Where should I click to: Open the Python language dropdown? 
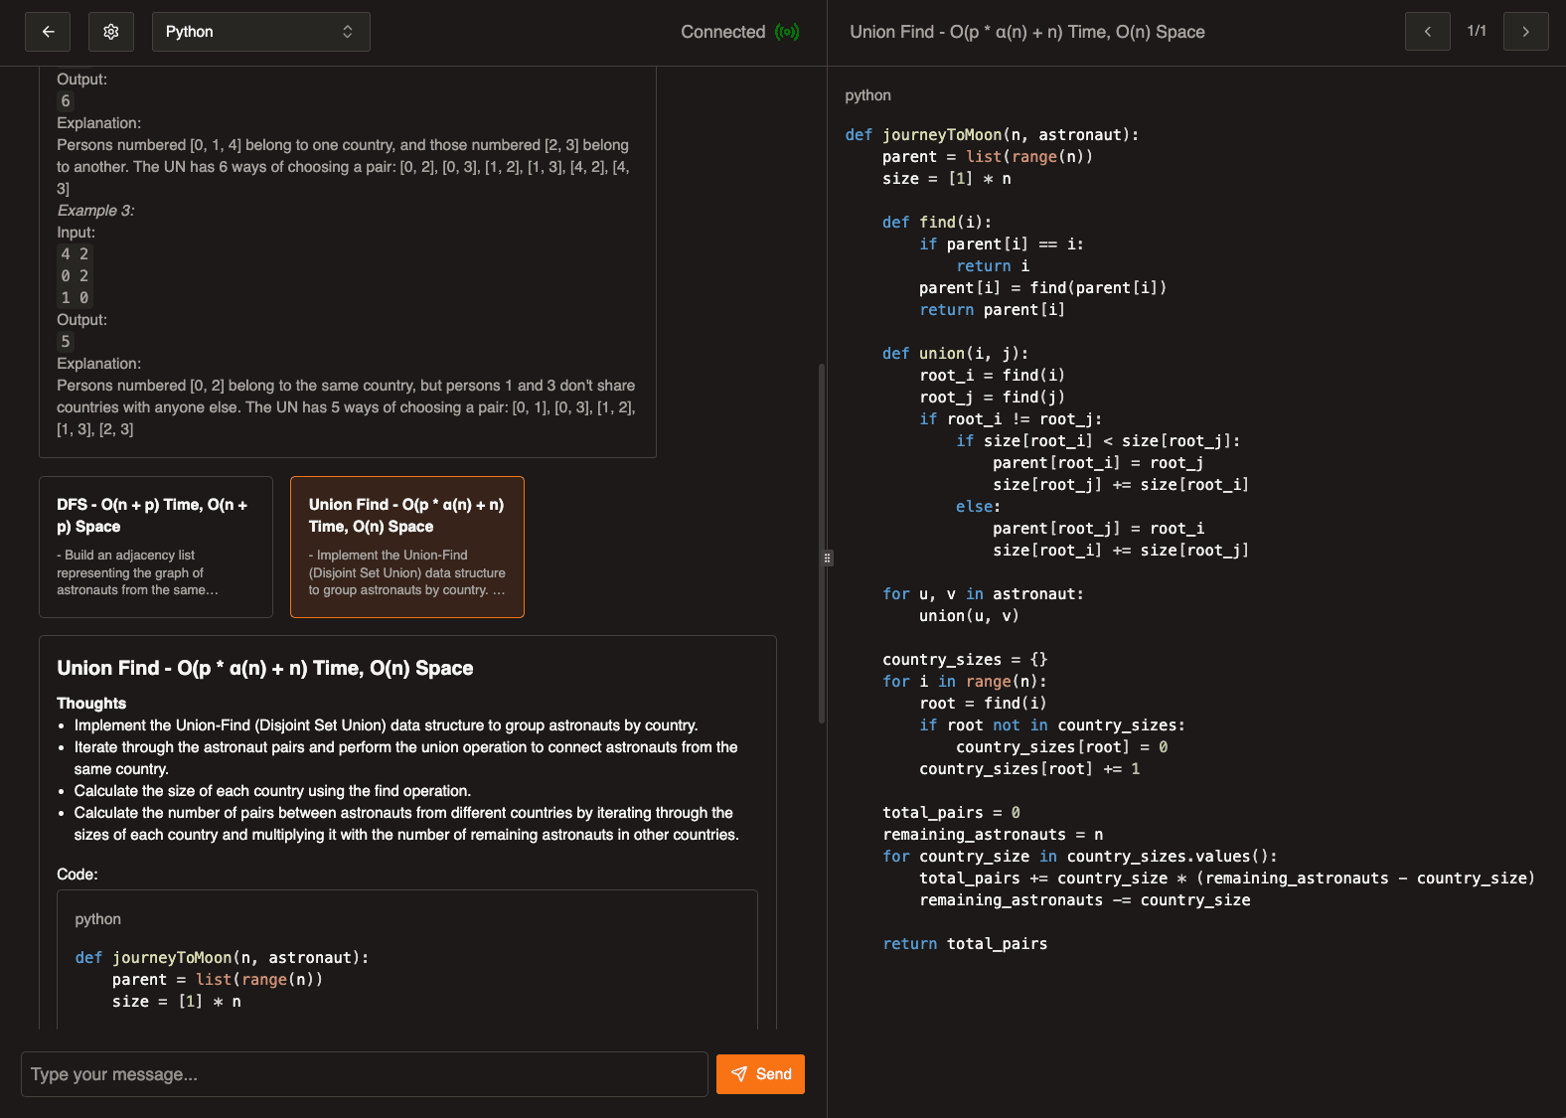pos(261,32)
